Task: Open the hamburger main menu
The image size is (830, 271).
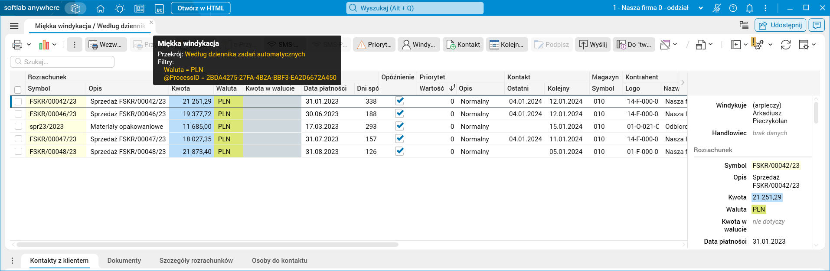Action: click(x=14, y=26)
